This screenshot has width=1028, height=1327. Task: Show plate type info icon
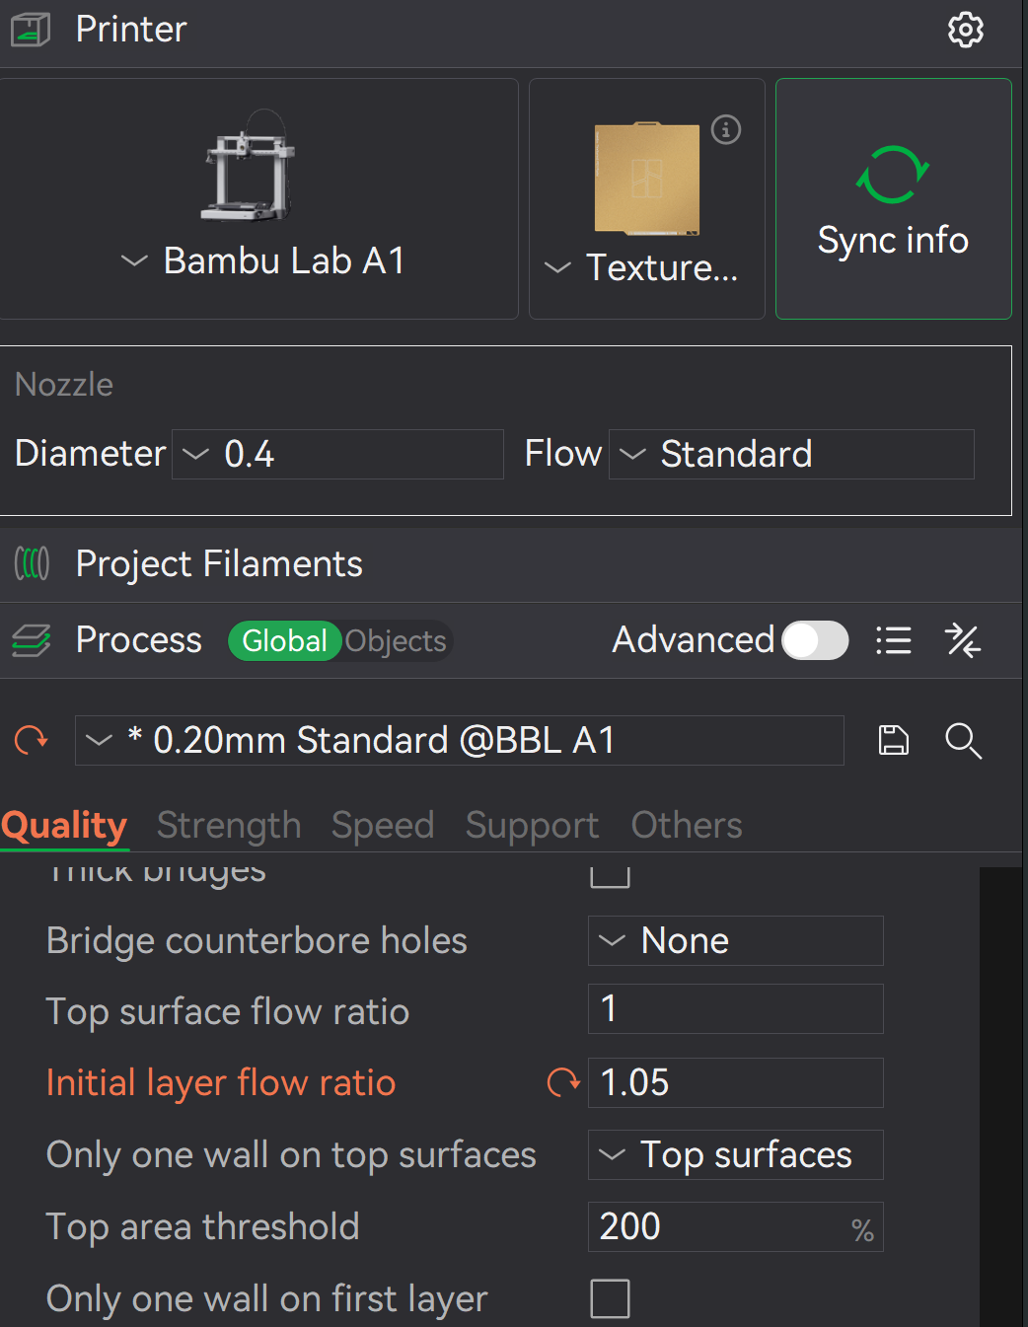(726, 129)
